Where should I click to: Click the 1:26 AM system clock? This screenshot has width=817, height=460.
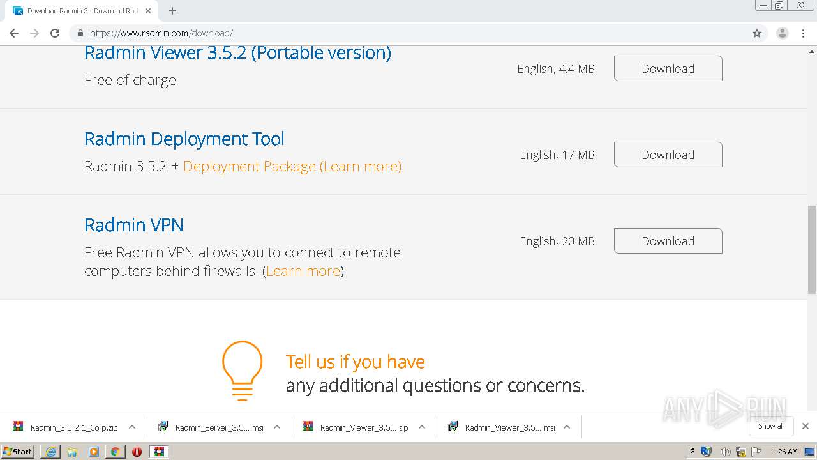tap(784, 452)
